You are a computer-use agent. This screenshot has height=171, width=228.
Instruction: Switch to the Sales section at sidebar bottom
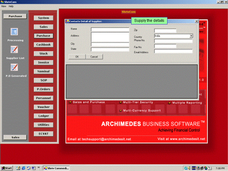click(15, 137)
